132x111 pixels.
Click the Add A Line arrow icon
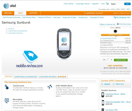pos(114,84)
